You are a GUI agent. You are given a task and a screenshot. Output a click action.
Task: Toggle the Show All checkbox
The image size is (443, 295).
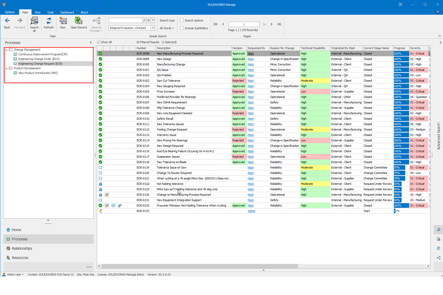(99, 42)
